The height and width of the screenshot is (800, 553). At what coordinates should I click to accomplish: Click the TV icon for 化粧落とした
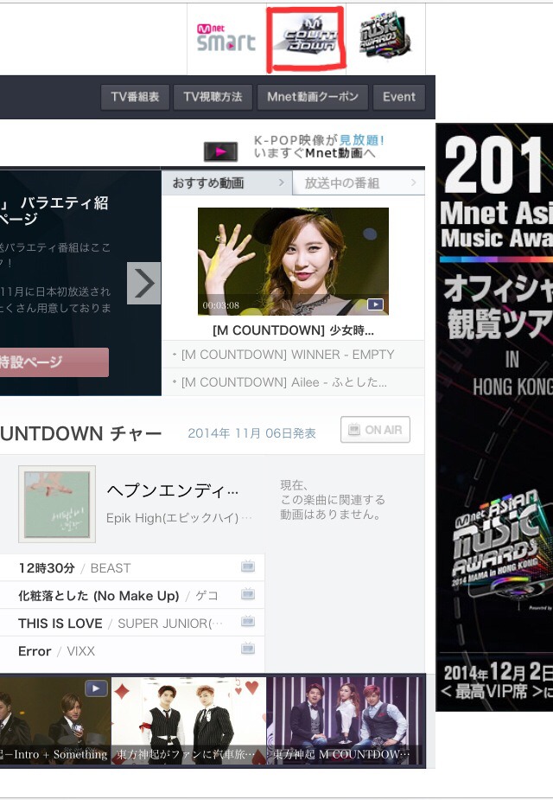pyautogui.click(x=248, y=594)
